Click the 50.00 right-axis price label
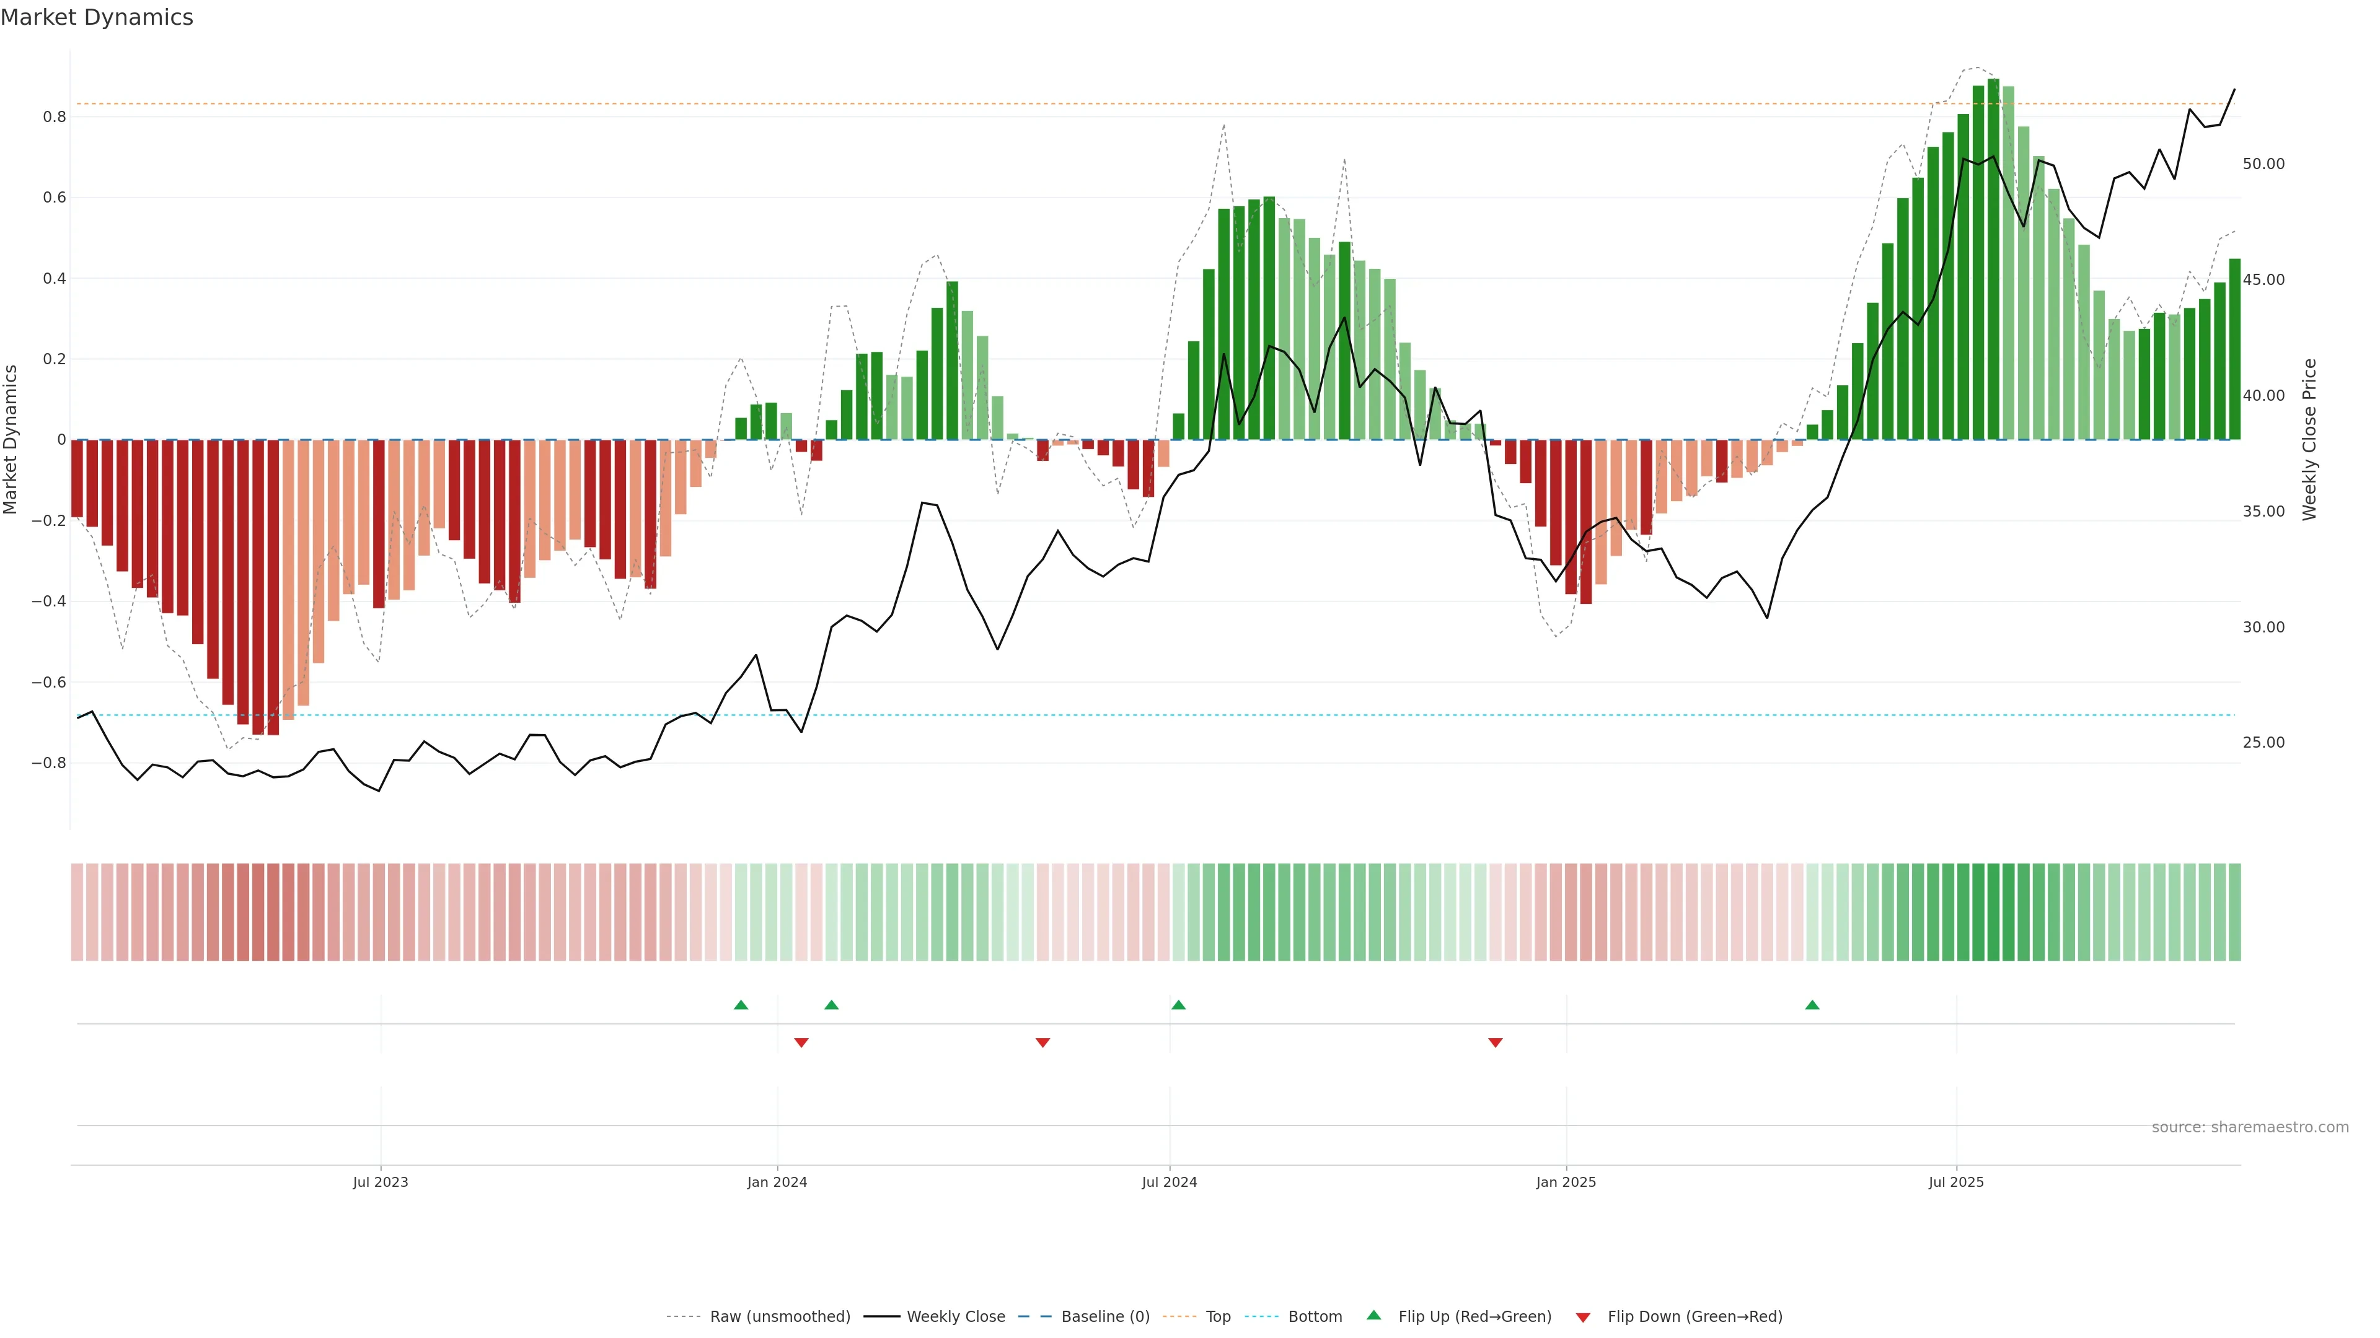2380x1338 pixels. pos(2263,164)
